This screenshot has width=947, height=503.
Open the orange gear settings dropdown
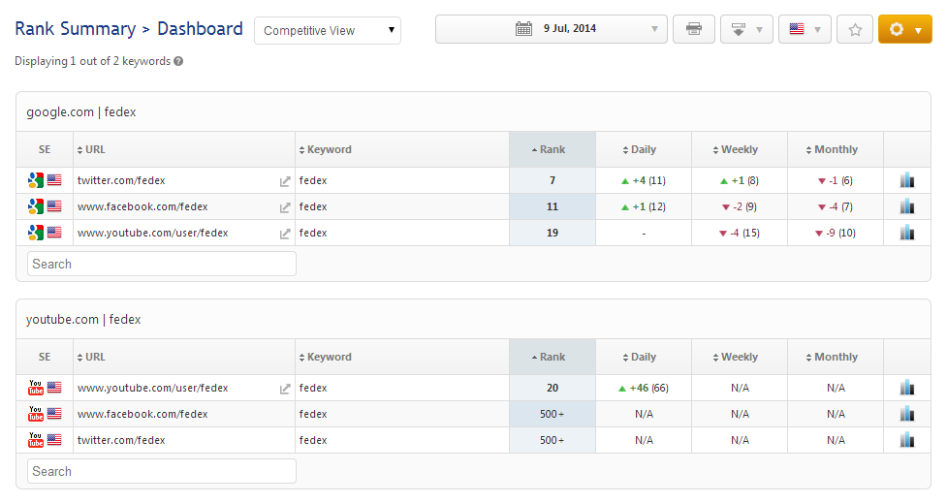tap(904, 29)
